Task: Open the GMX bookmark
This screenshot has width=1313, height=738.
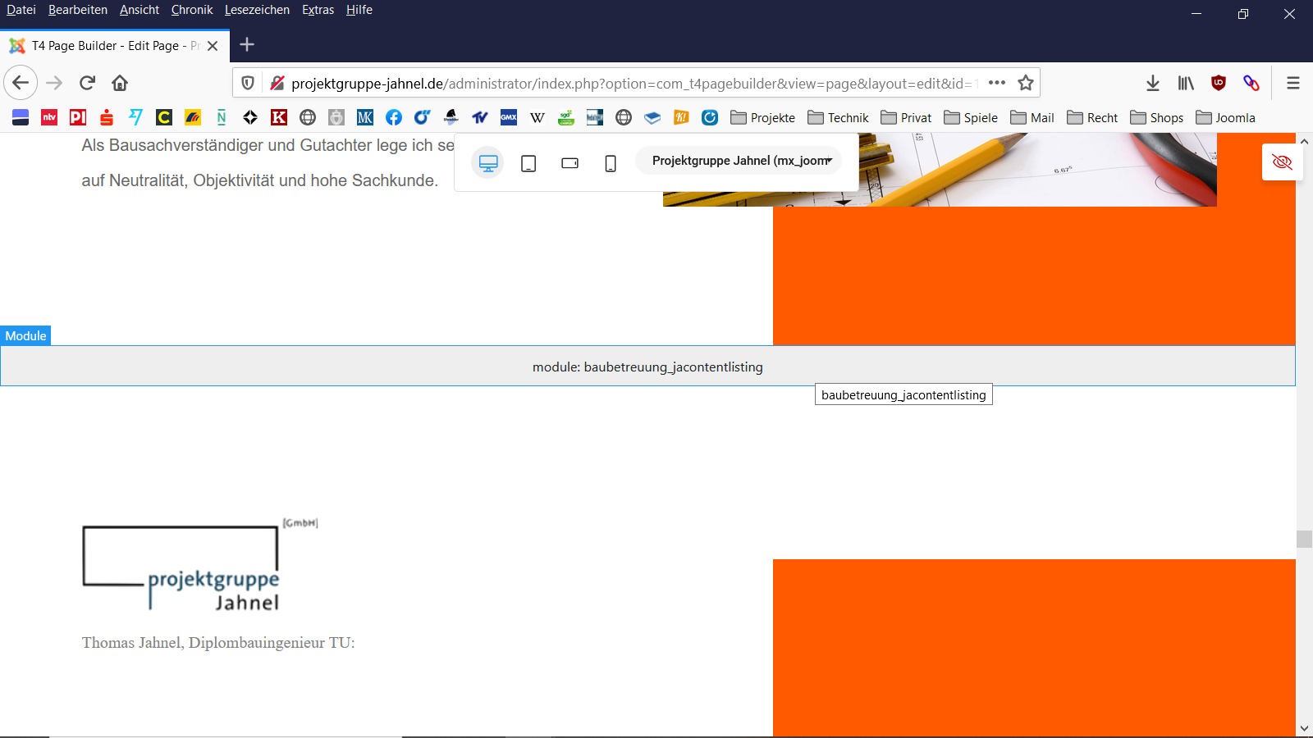Action: click(x=509, y=117)
